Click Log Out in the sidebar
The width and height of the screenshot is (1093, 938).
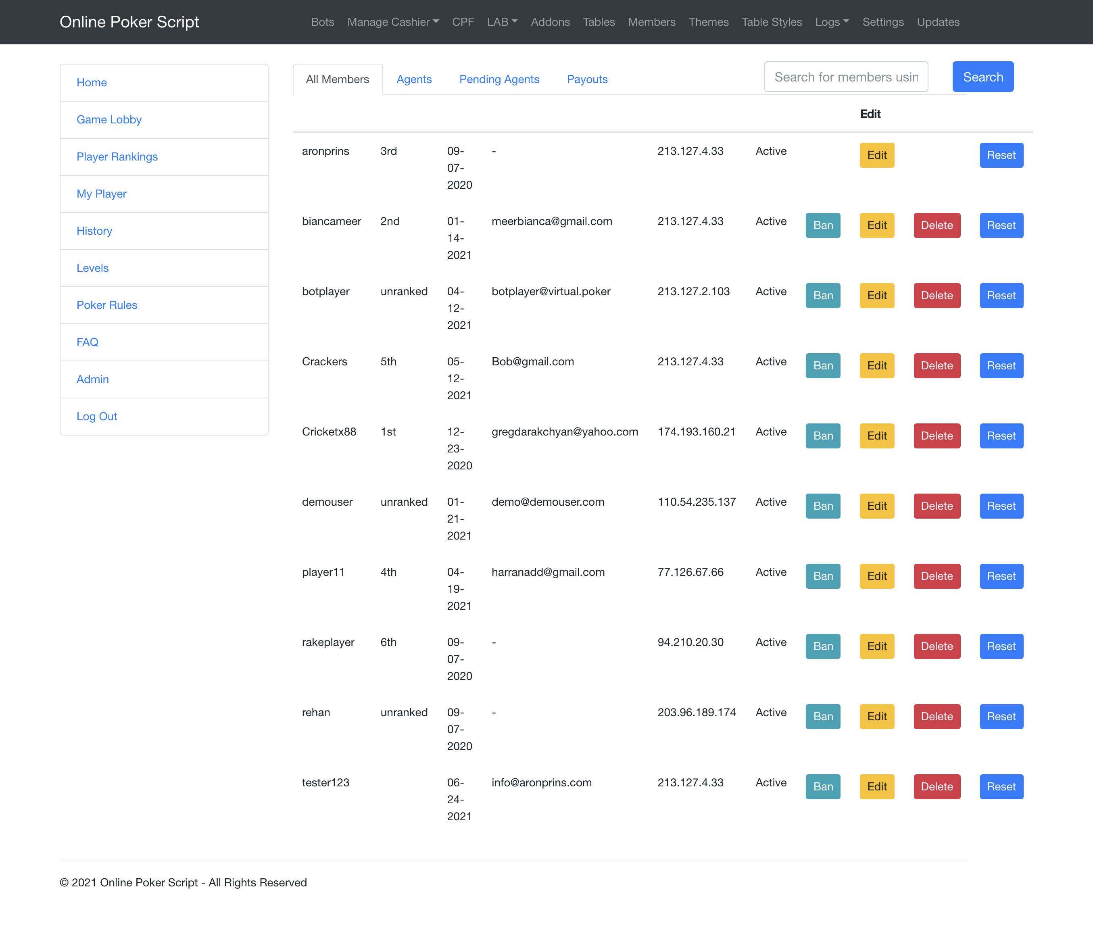[x=96, y=416]
